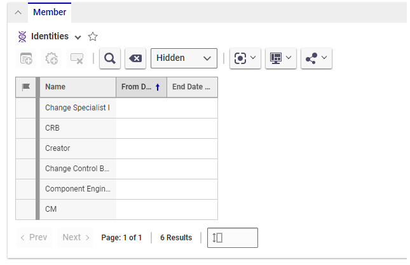Open the Hidden search mode dropdown
The width and height of the screenshot is (410, 265).
point(184,58)
